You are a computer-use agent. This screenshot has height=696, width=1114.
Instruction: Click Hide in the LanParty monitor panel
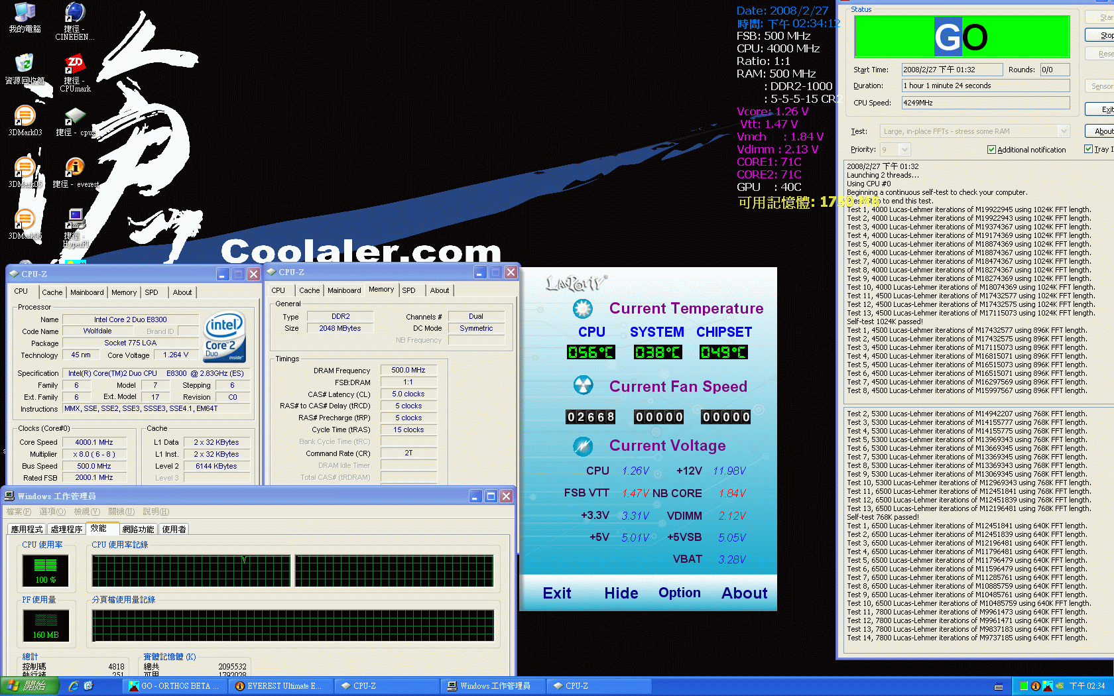621,593
